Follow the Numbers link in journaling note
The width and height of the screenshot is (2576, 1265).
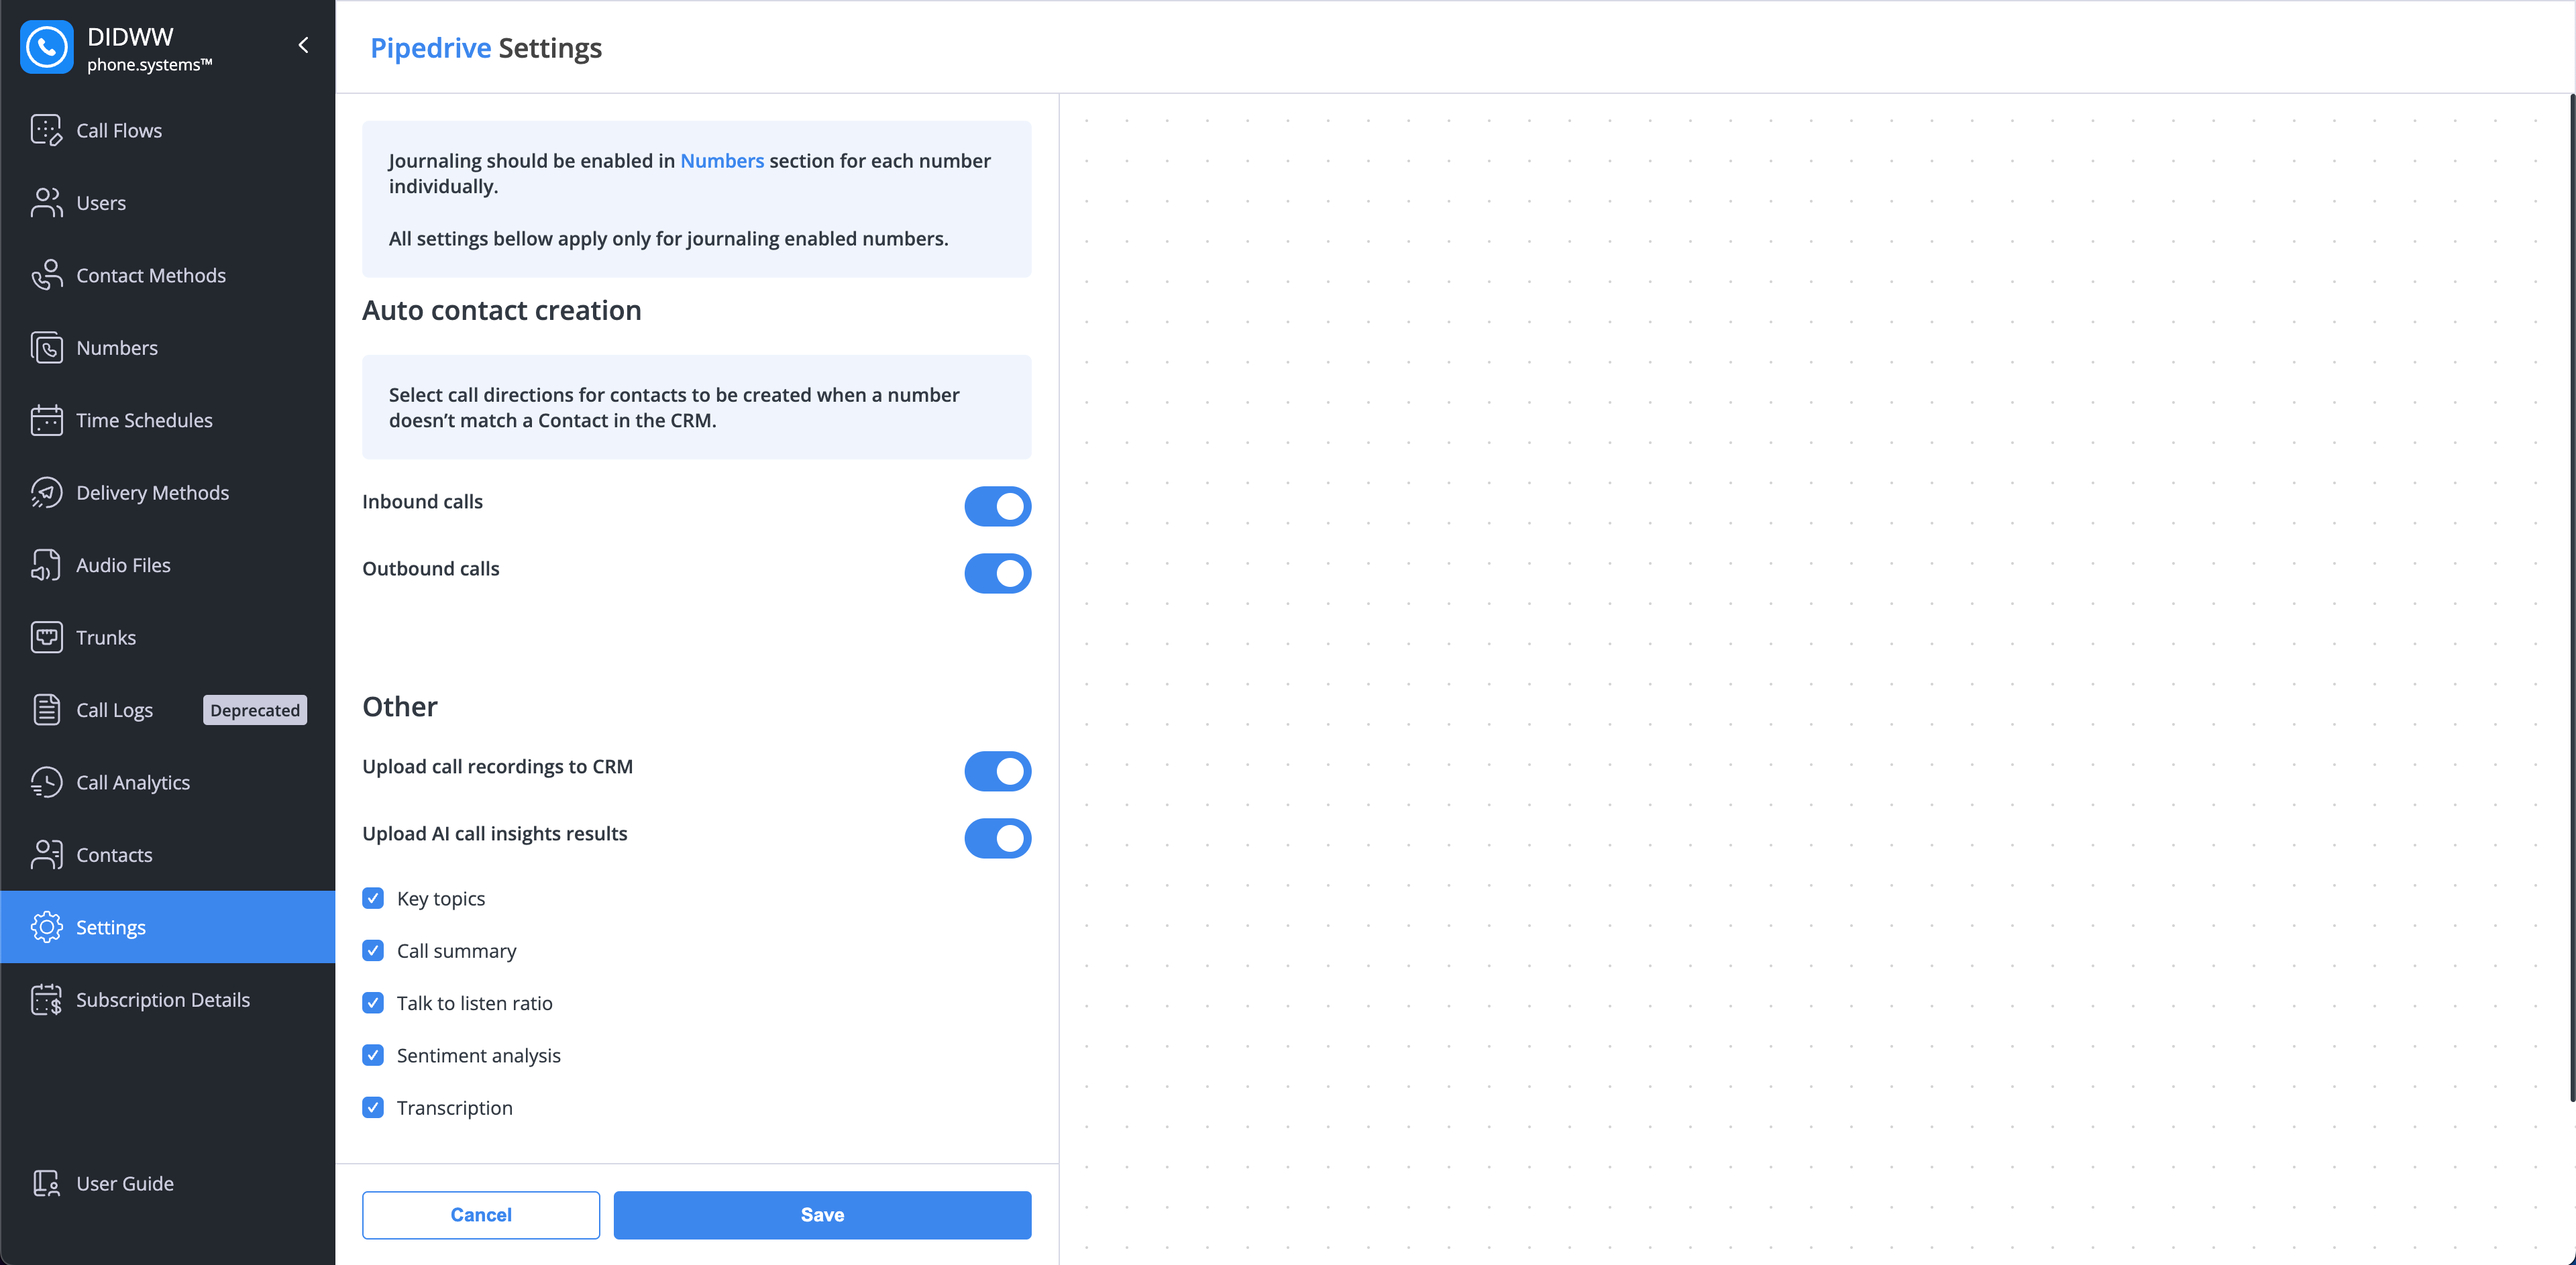(x=722, y=161)
